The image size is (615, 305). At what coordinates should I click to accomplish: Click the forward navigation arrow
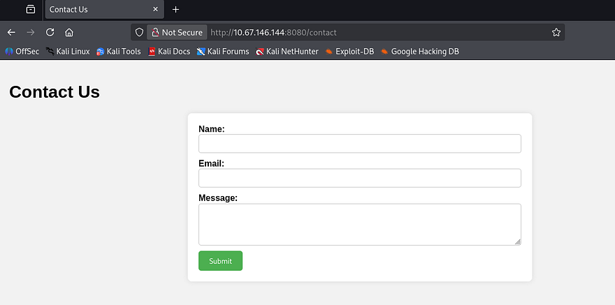click(x=30, y=32)
